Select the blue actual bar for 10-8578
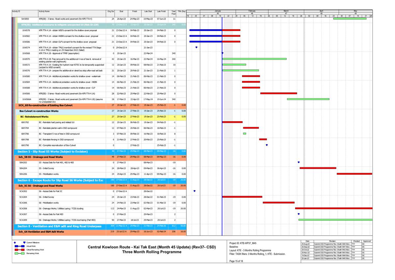 (206, 30)
